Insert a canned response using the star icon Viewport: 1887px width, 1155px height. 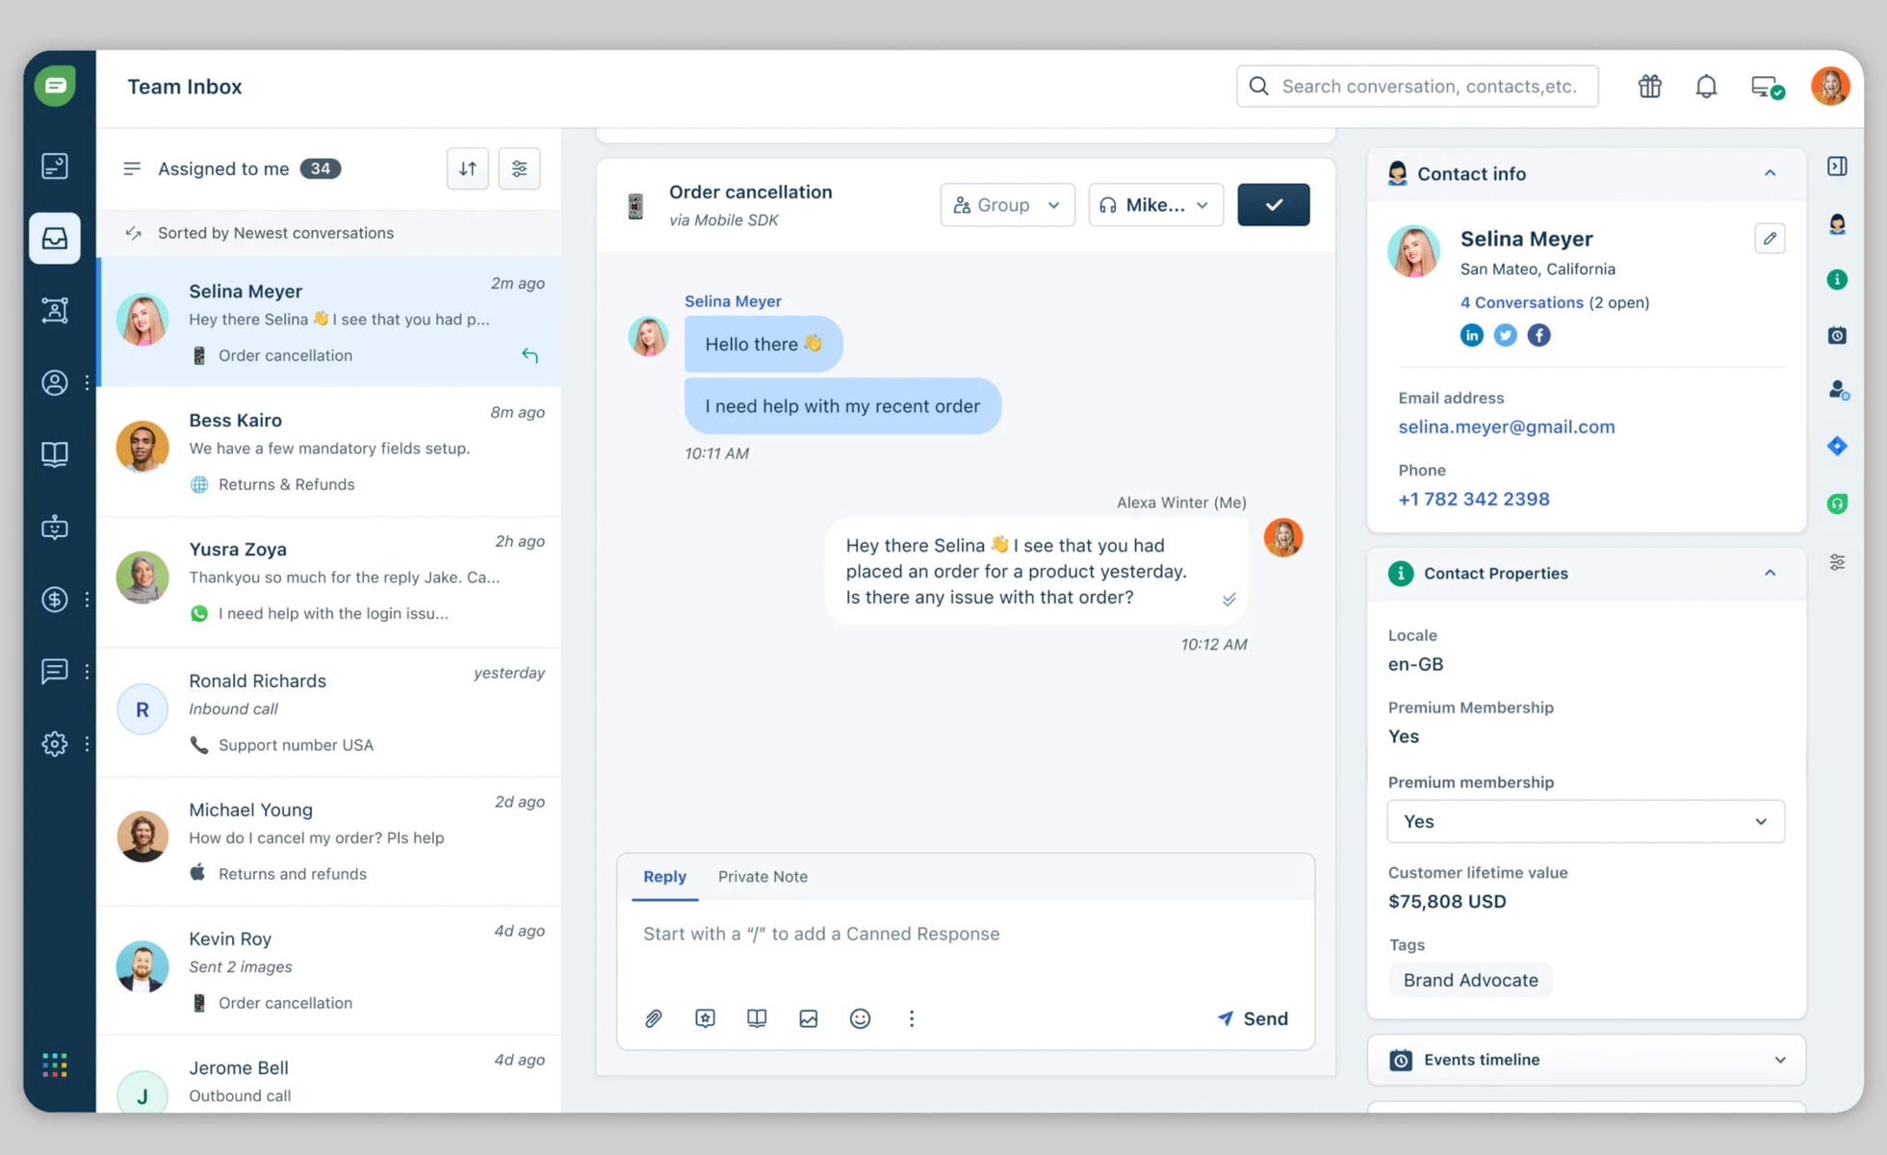tap(705, 1018)
